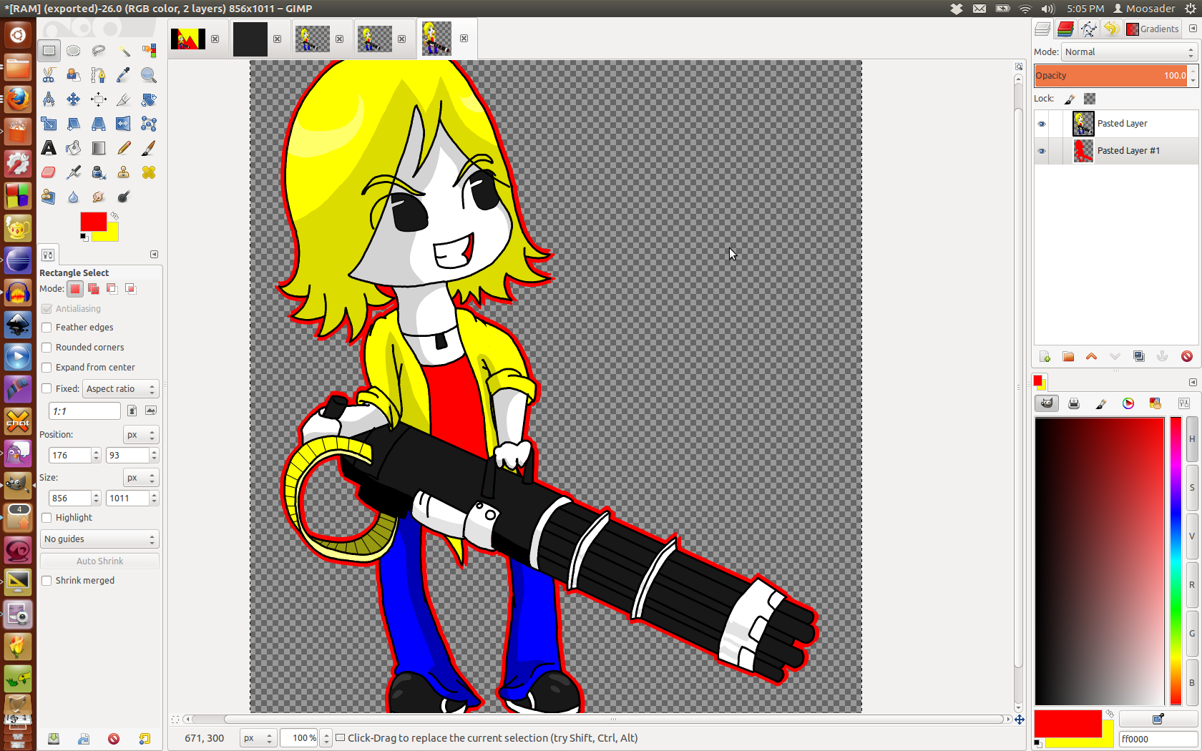Select the Text tool in toolbox
This screenshot has width=1202, height=751.
pyautogui.click(x=49, y=148)
